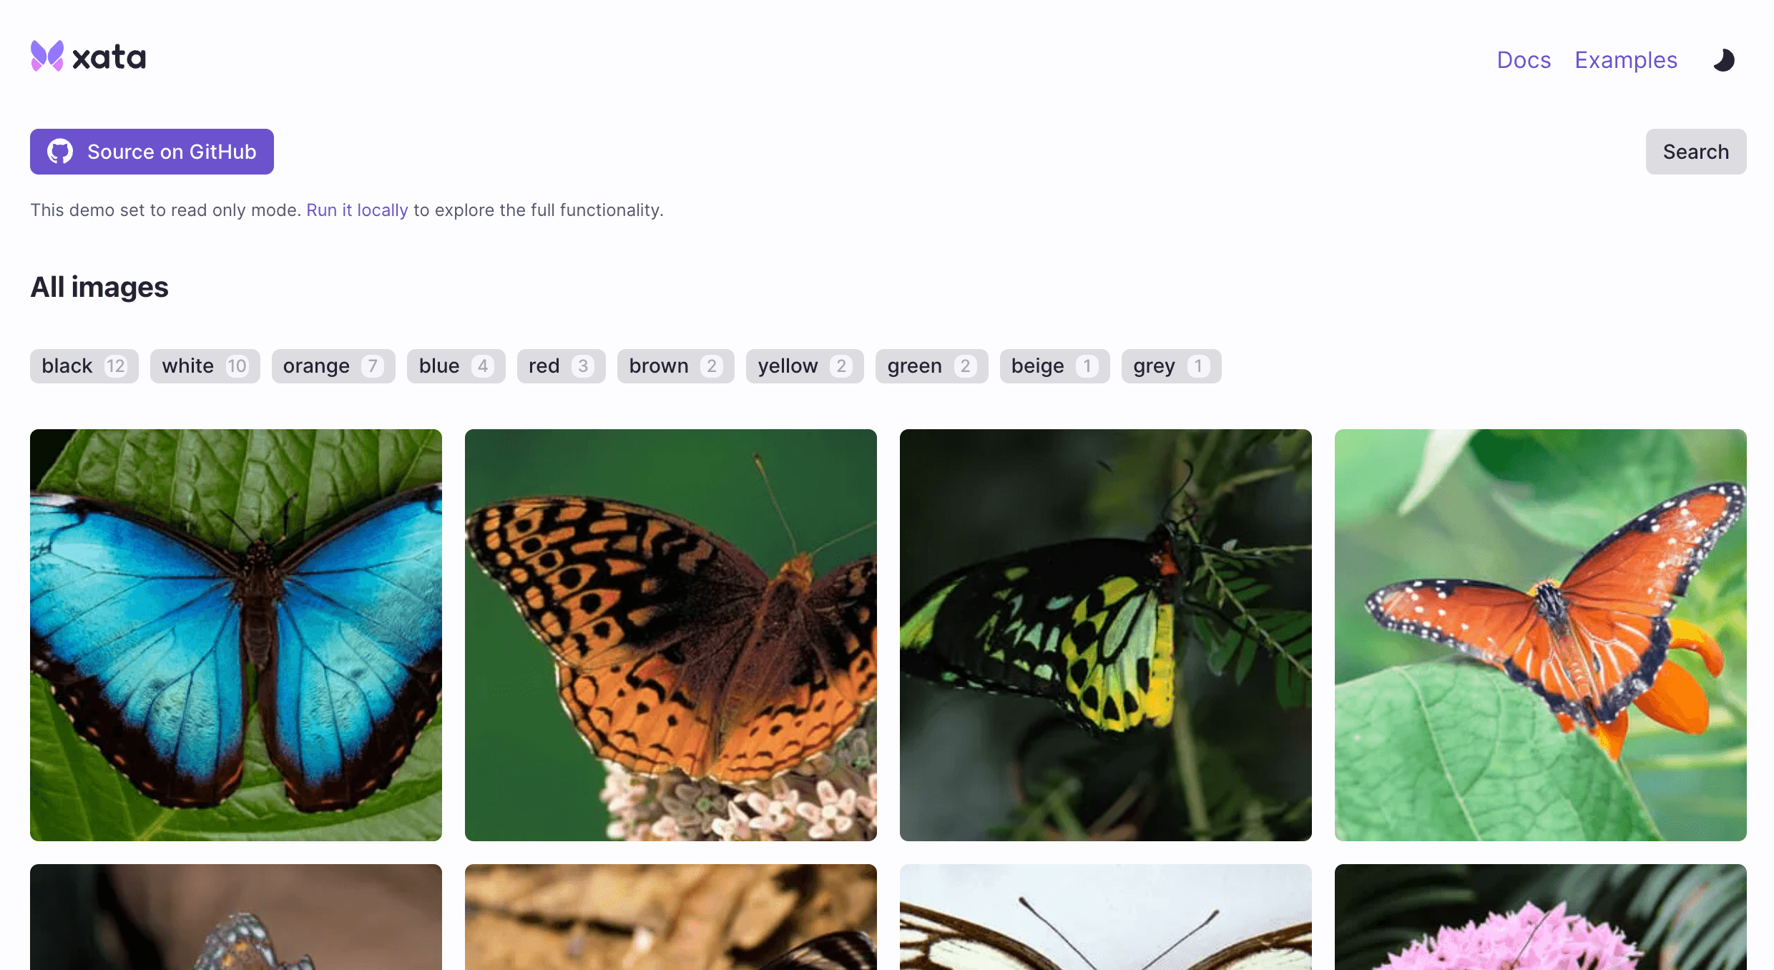Open the blue butterfly thumbnail
1774x970 pixels.
[x=235, y=635]
